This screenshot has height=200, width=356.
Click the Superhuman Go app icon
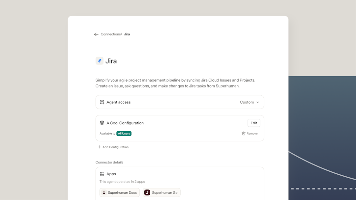pyautogui.click(x=147, y=192)
